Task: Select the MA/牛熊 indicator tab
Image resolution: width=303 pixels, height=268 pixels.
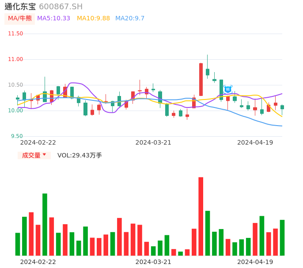Action: (x=20, y=19)
